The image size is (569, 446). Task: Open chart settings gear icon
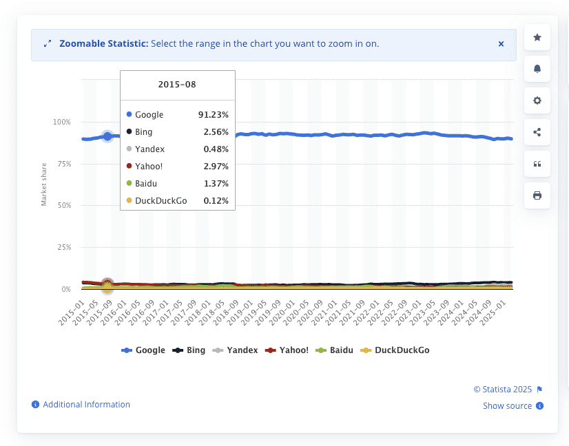(537, 100)
